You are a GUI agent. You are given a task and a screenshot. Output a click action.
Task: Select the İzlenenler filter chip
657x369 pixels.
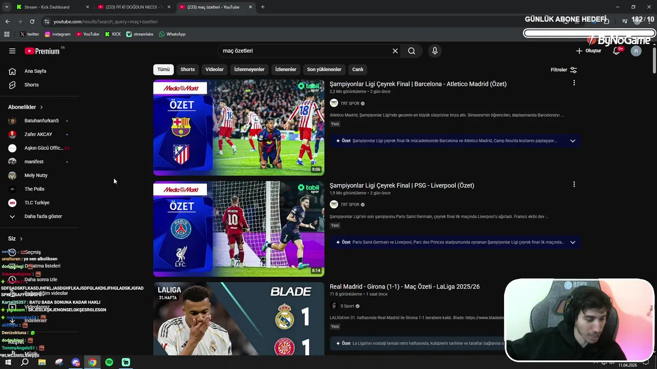click(286, 69)
